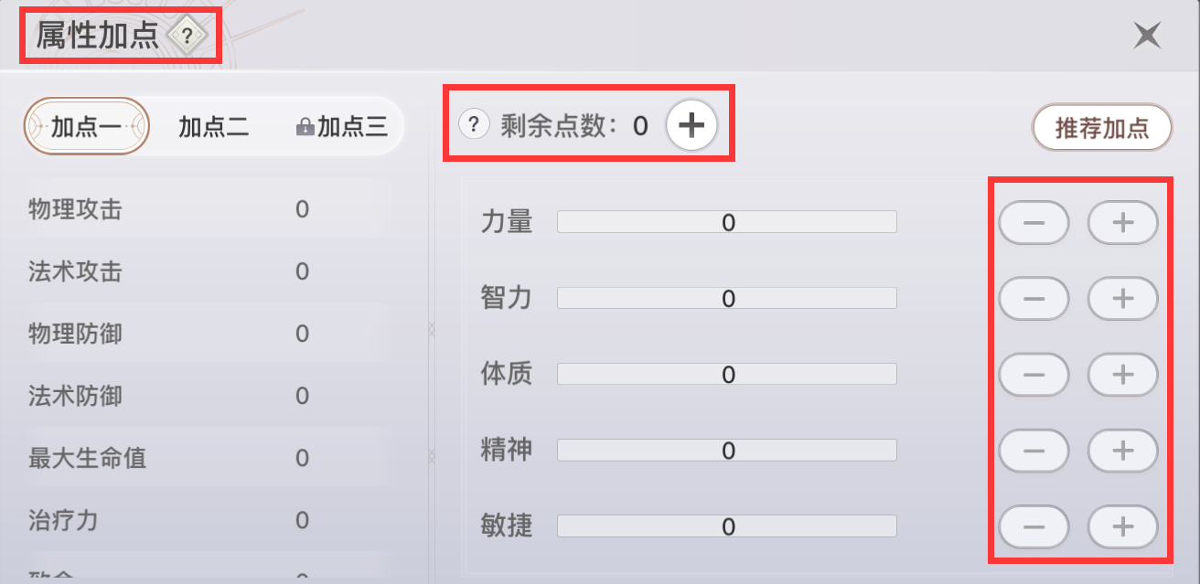Viewport: 1200px width, 584px height.
Task: Subtract a point from 体质
Action: click(1034, 375)
